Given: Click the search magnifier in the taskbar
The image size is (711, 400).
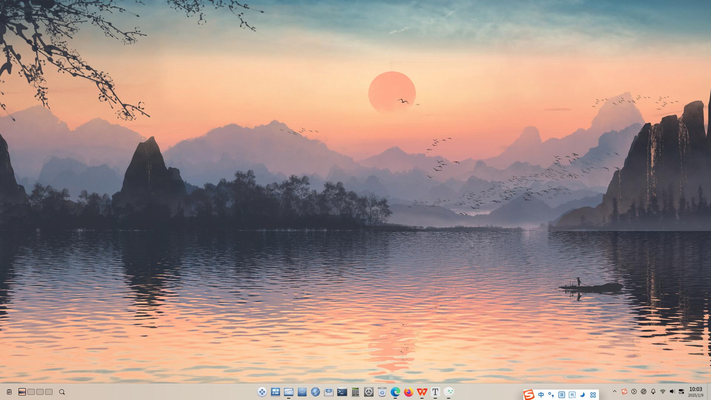Looking at the screenshot, I should tap(62, 392).
